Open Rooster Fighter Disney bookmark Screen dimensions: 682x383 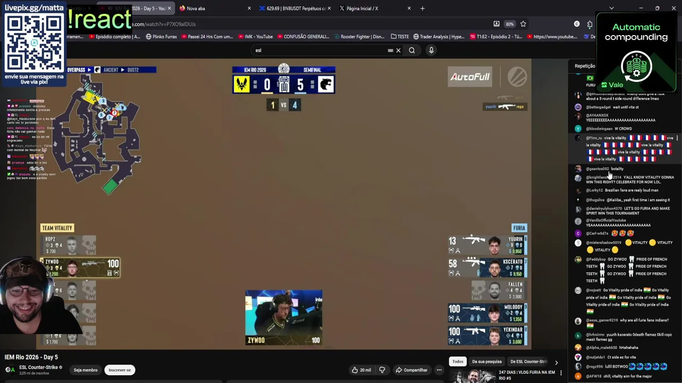(361, 37)
